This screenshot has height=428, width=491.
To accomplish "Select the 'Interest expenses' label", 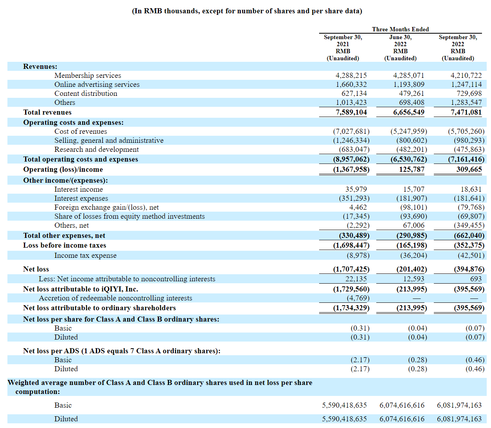I will point(81,198).
